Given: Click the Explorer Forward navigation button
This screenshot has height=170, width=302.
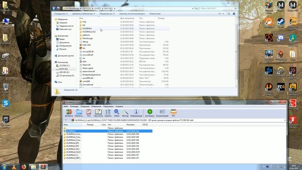Looking at the screenshot, I should [x=58, y=8].
